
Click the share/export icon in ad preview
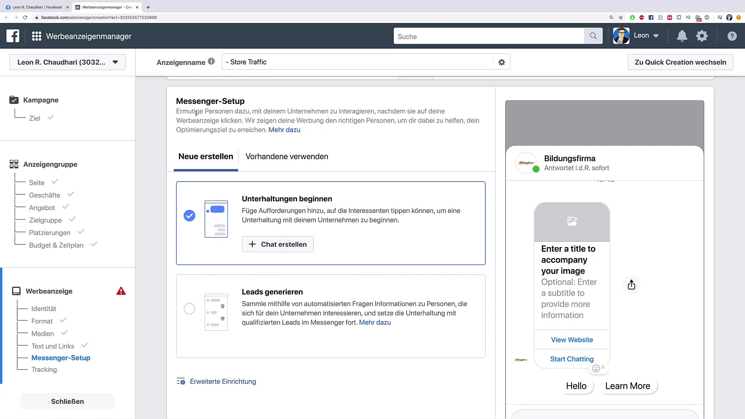(x=631, y=284)
